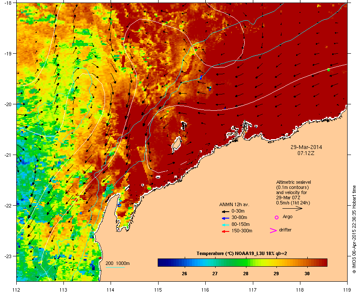
Task: Click the '26' colorbar tick label
Action: [184, 274]
